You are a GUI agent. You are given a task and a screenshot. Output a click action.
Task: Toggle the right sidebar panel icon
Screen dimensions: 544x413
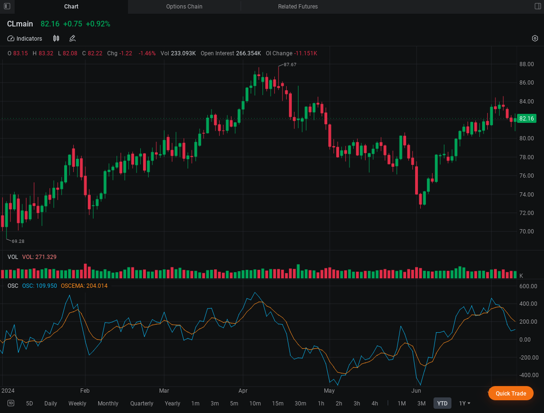coord(538,6)
